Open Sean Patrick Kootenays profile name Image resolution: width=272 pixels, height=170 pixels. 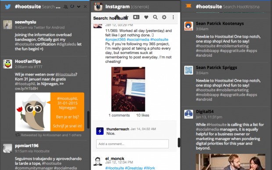pyautogui.click(x=220, y=23)
